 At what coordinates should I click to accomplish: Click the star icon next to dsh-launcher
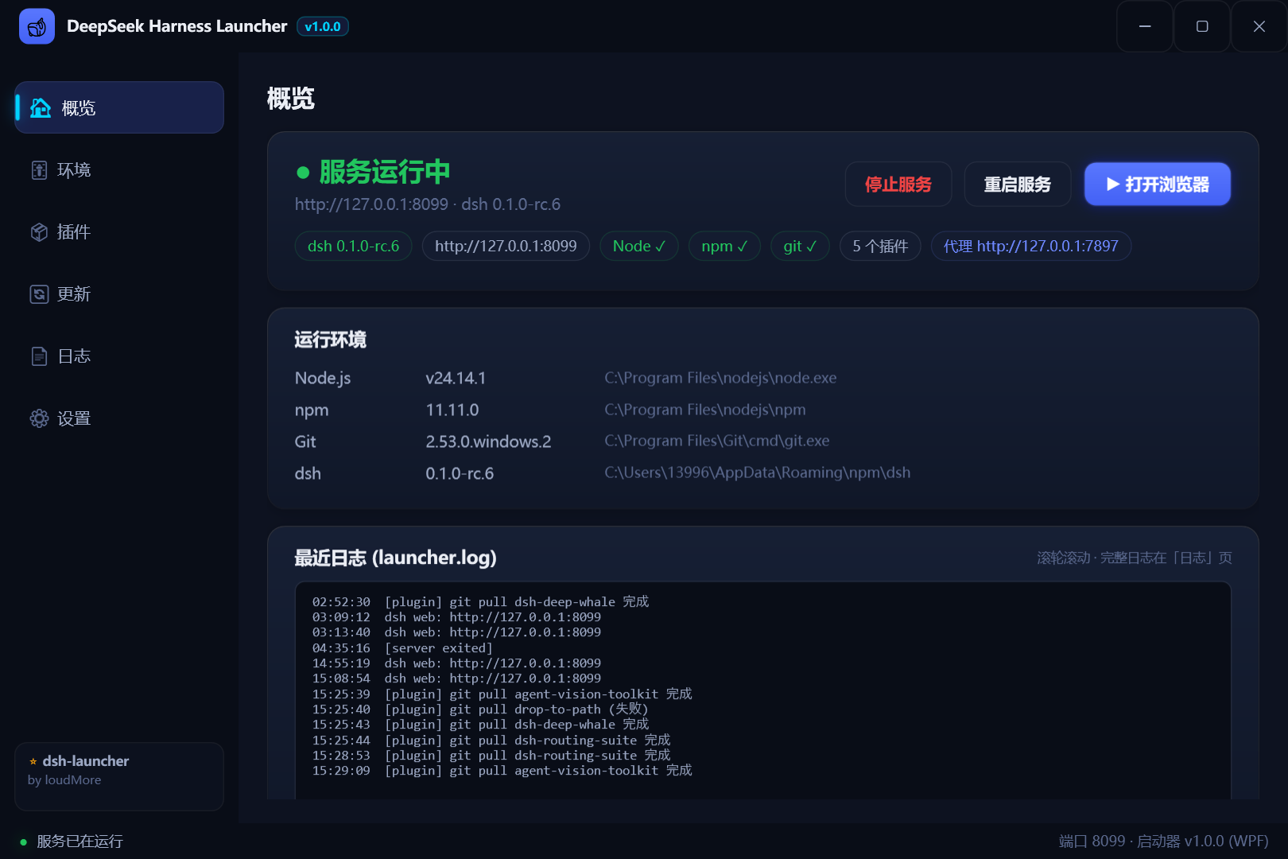click(x=33, y=761)
